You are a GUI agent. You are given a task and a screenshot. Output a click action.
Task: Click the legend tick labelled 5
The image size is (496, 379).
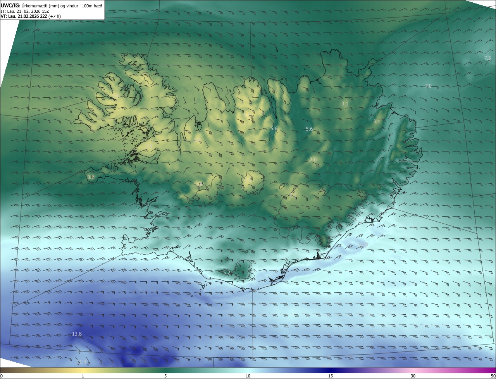165,376
